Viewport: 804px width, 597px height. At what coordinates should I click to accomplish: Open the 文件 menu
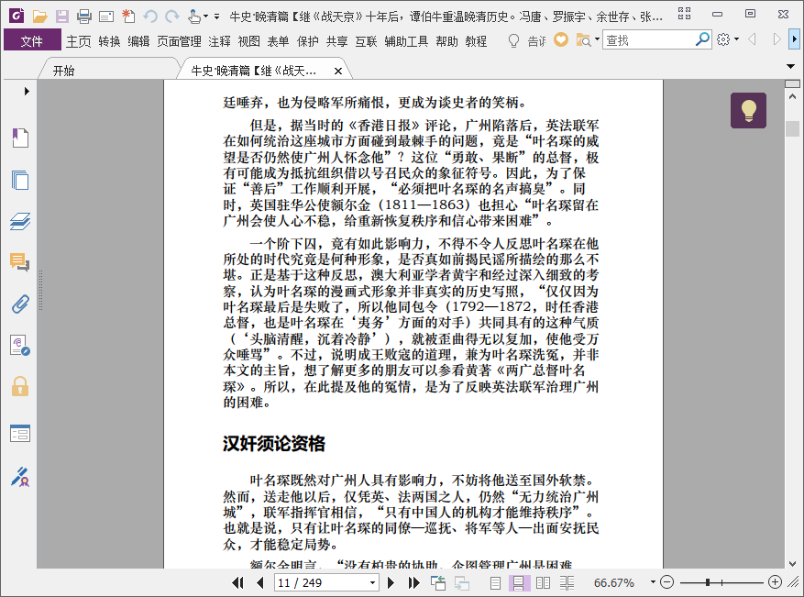pos(32,40)
